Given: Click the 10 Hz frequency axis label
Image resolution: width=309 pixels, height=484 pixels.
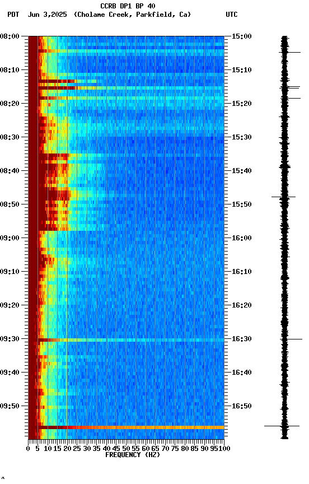Looking at the screenshot, I should tap(48, 449).
